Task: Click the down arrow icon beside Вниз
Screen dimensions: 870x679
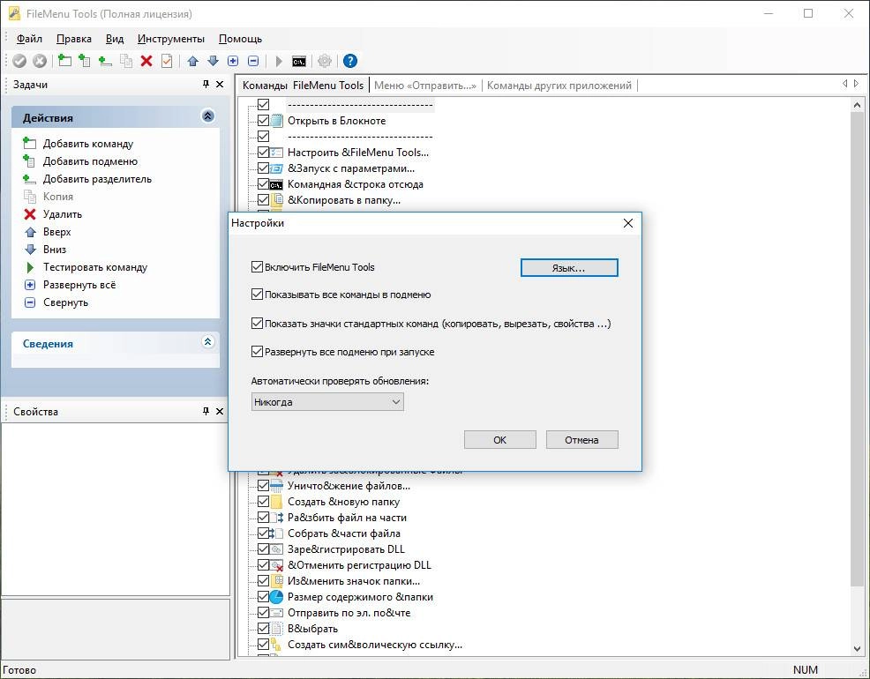Action: tap(30, 250)
